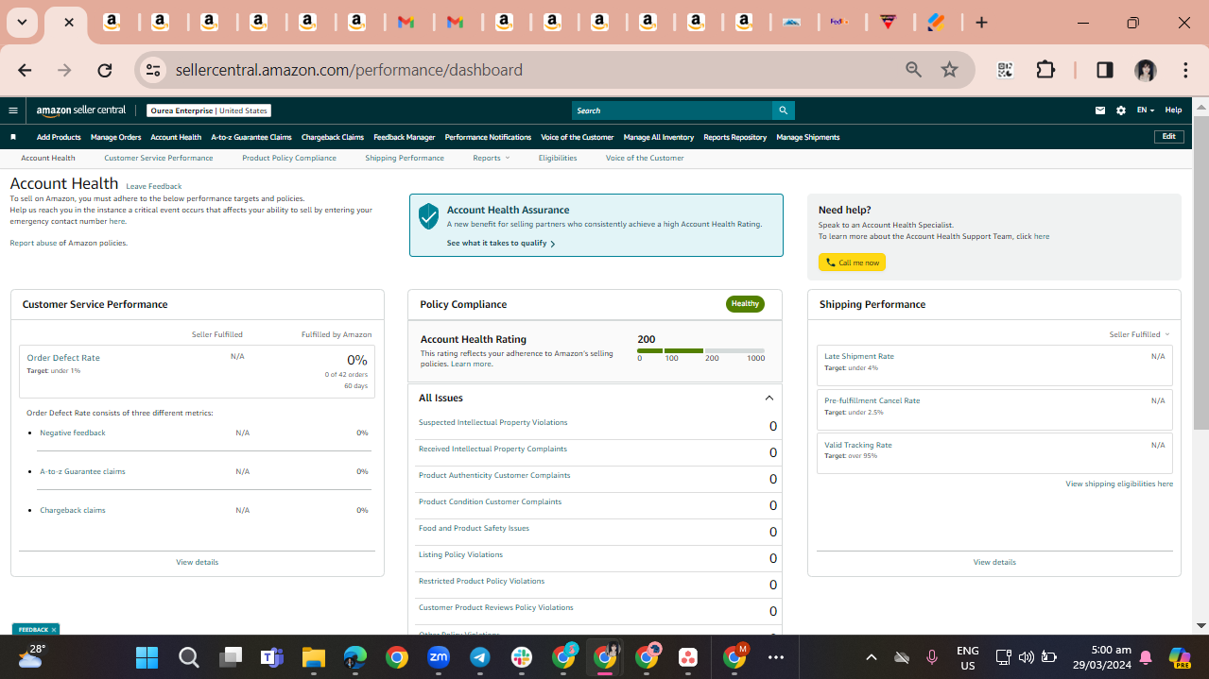This screenshot has width=1209, height=679.
Task: Click the Call me now button
Action: click(852, 263)
